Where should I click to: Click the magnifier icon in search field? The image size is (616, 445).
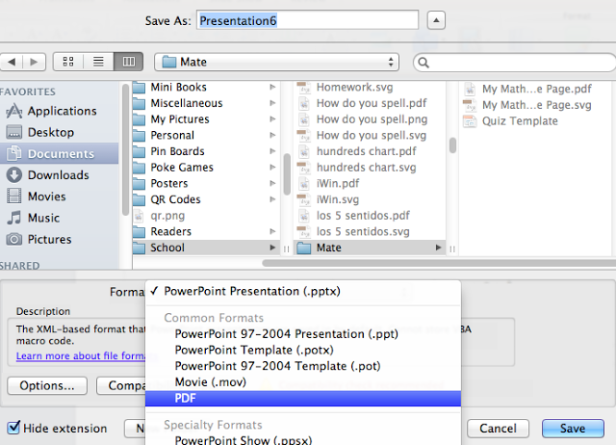[423, 63]
